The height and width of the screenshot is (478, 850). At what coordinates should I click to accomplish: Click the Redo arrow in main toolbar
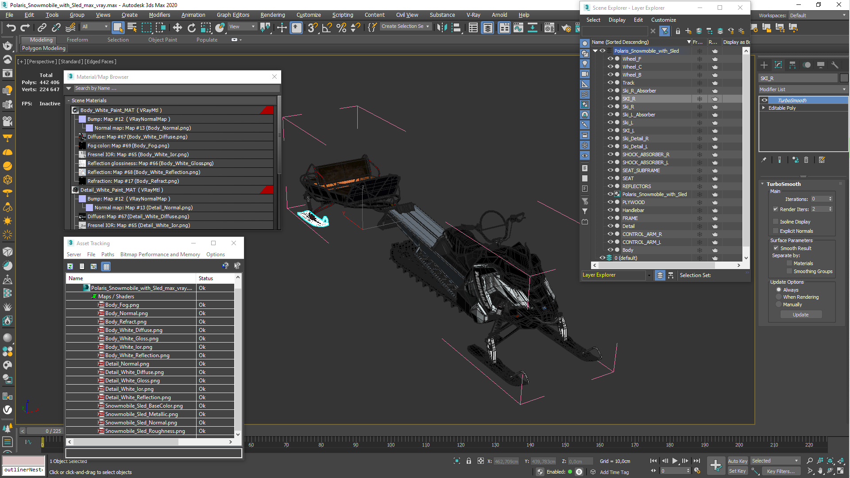click(x=25, y=27)
